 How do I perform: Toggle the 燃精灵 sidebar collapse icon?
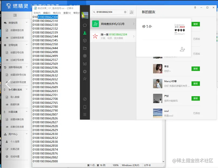(15, 15)
